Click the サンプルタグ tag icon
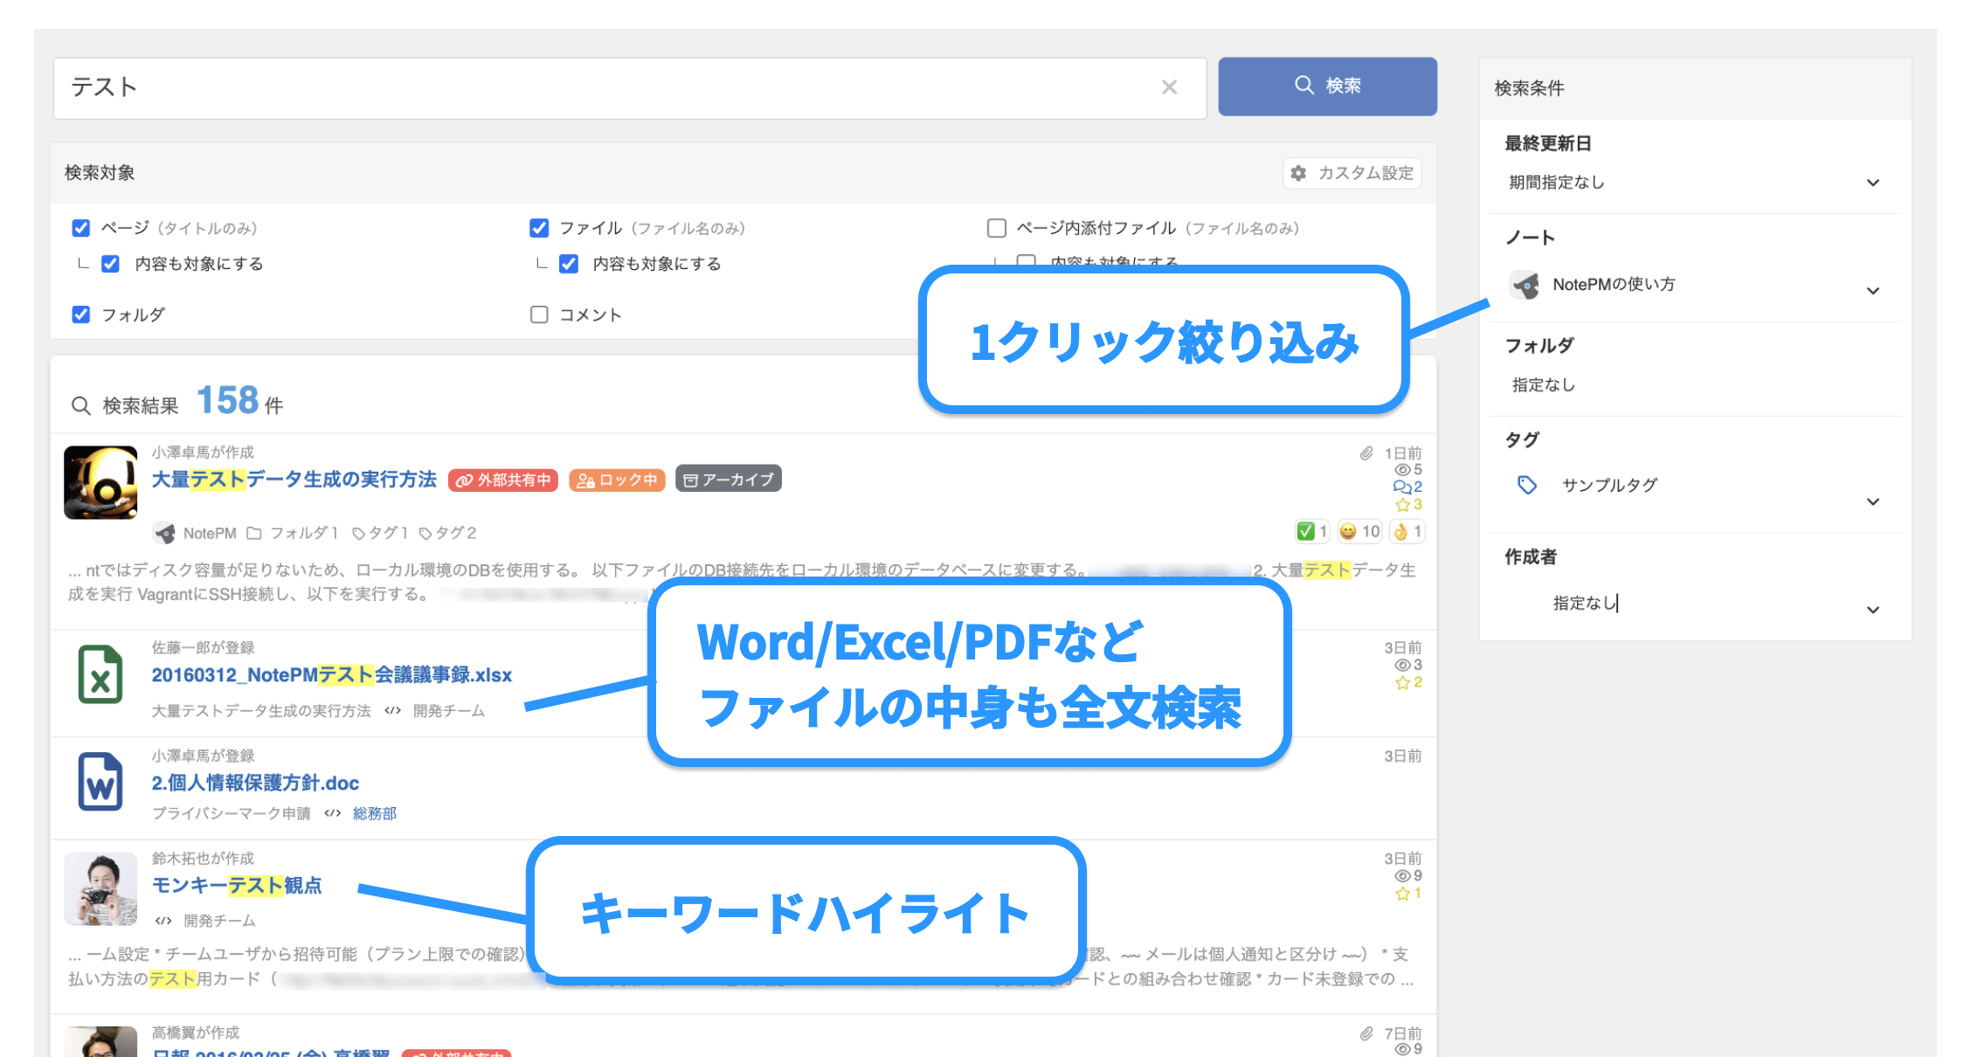 click(1526, 485)
